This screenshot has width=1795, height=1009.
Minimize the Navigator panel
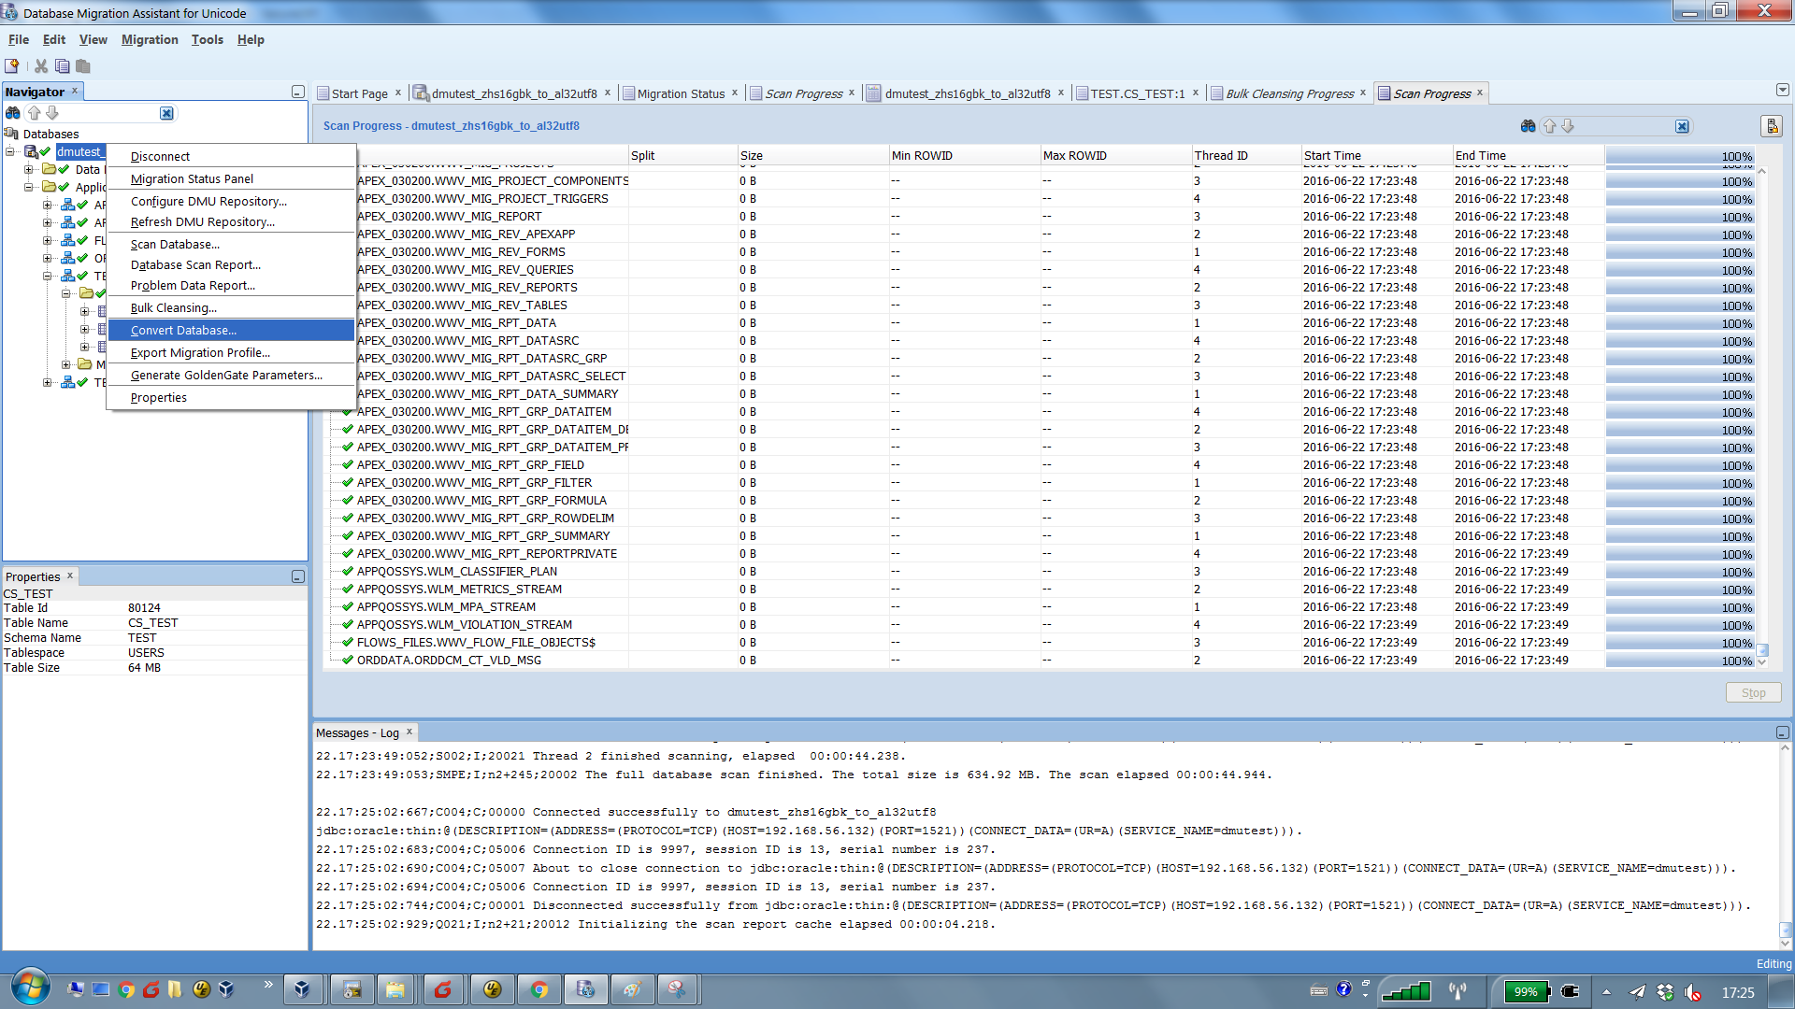298,92
